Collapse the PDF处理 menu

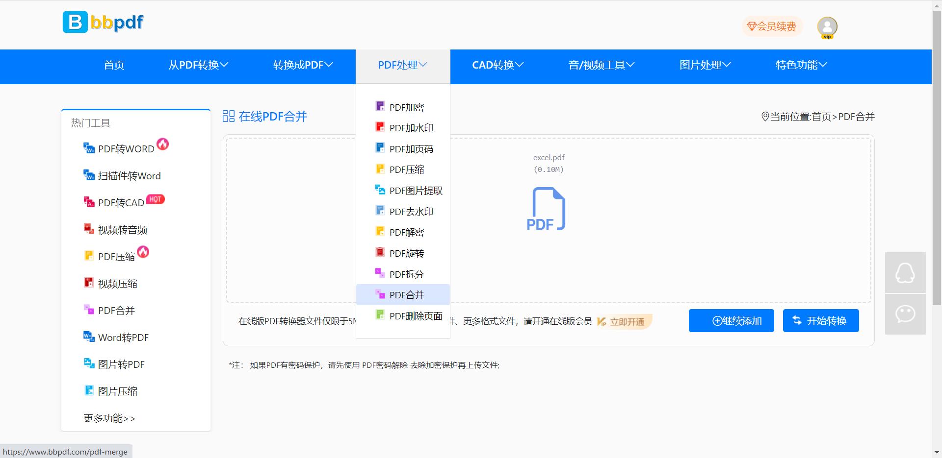pyautogui.click(x=403, y=65)
